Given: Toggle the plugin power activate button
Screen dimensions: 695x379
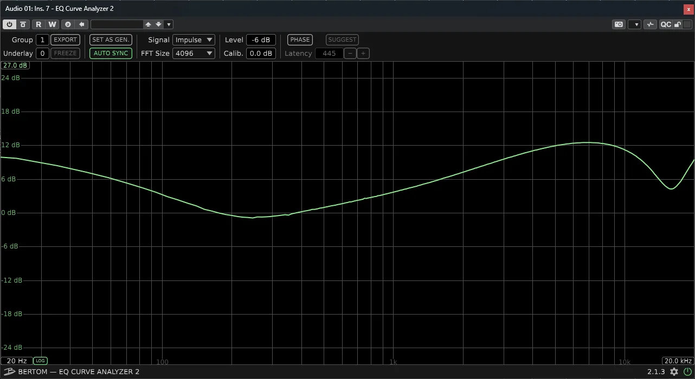Looking at the screenshot, I should point(9,24).
